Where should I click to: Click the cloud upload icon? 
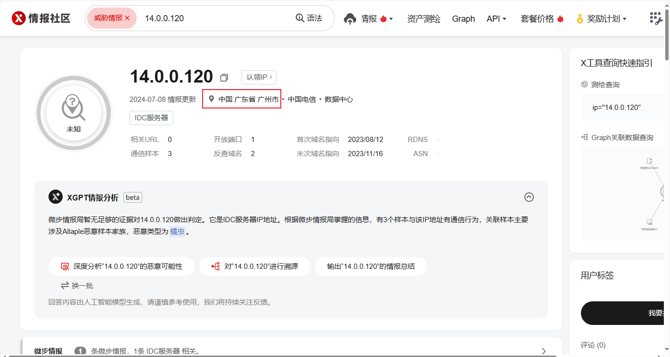tap(350, 19)
